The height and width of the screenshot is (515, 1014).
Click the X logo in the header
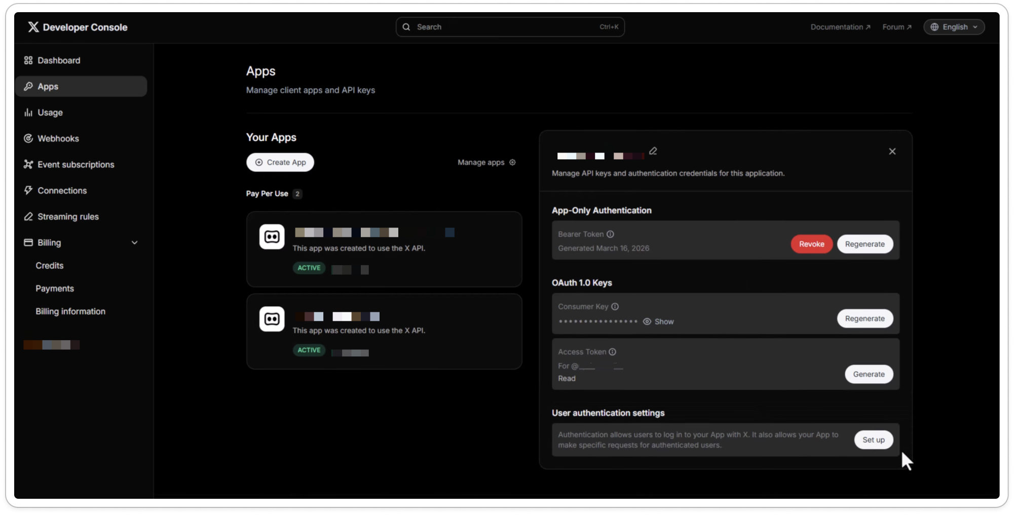click(33, 27)
